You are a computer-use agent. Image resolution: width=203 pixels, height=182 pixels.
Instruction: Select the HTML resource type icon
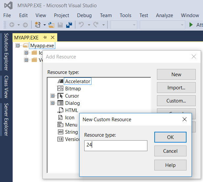[60, 110]
